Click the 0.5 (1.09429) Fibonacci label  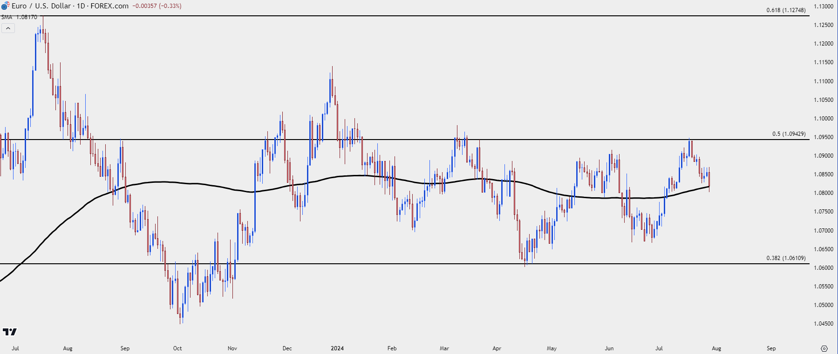789,134
